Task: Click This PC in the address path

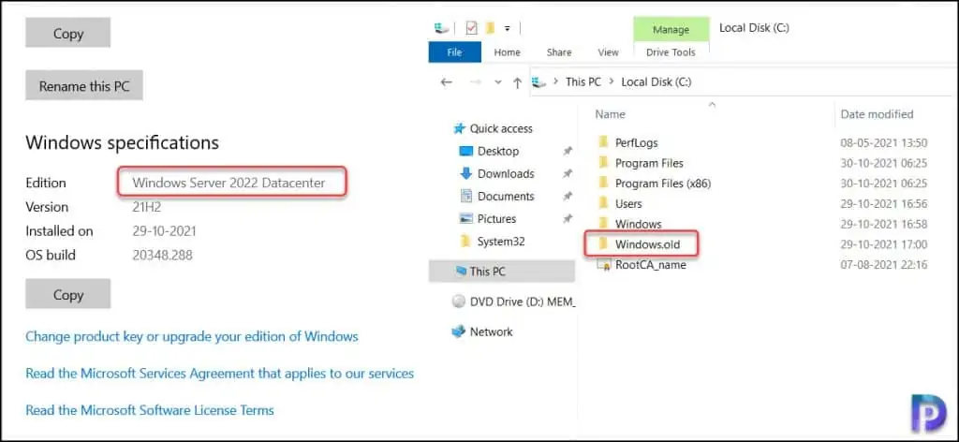Action: coord(583,81)
